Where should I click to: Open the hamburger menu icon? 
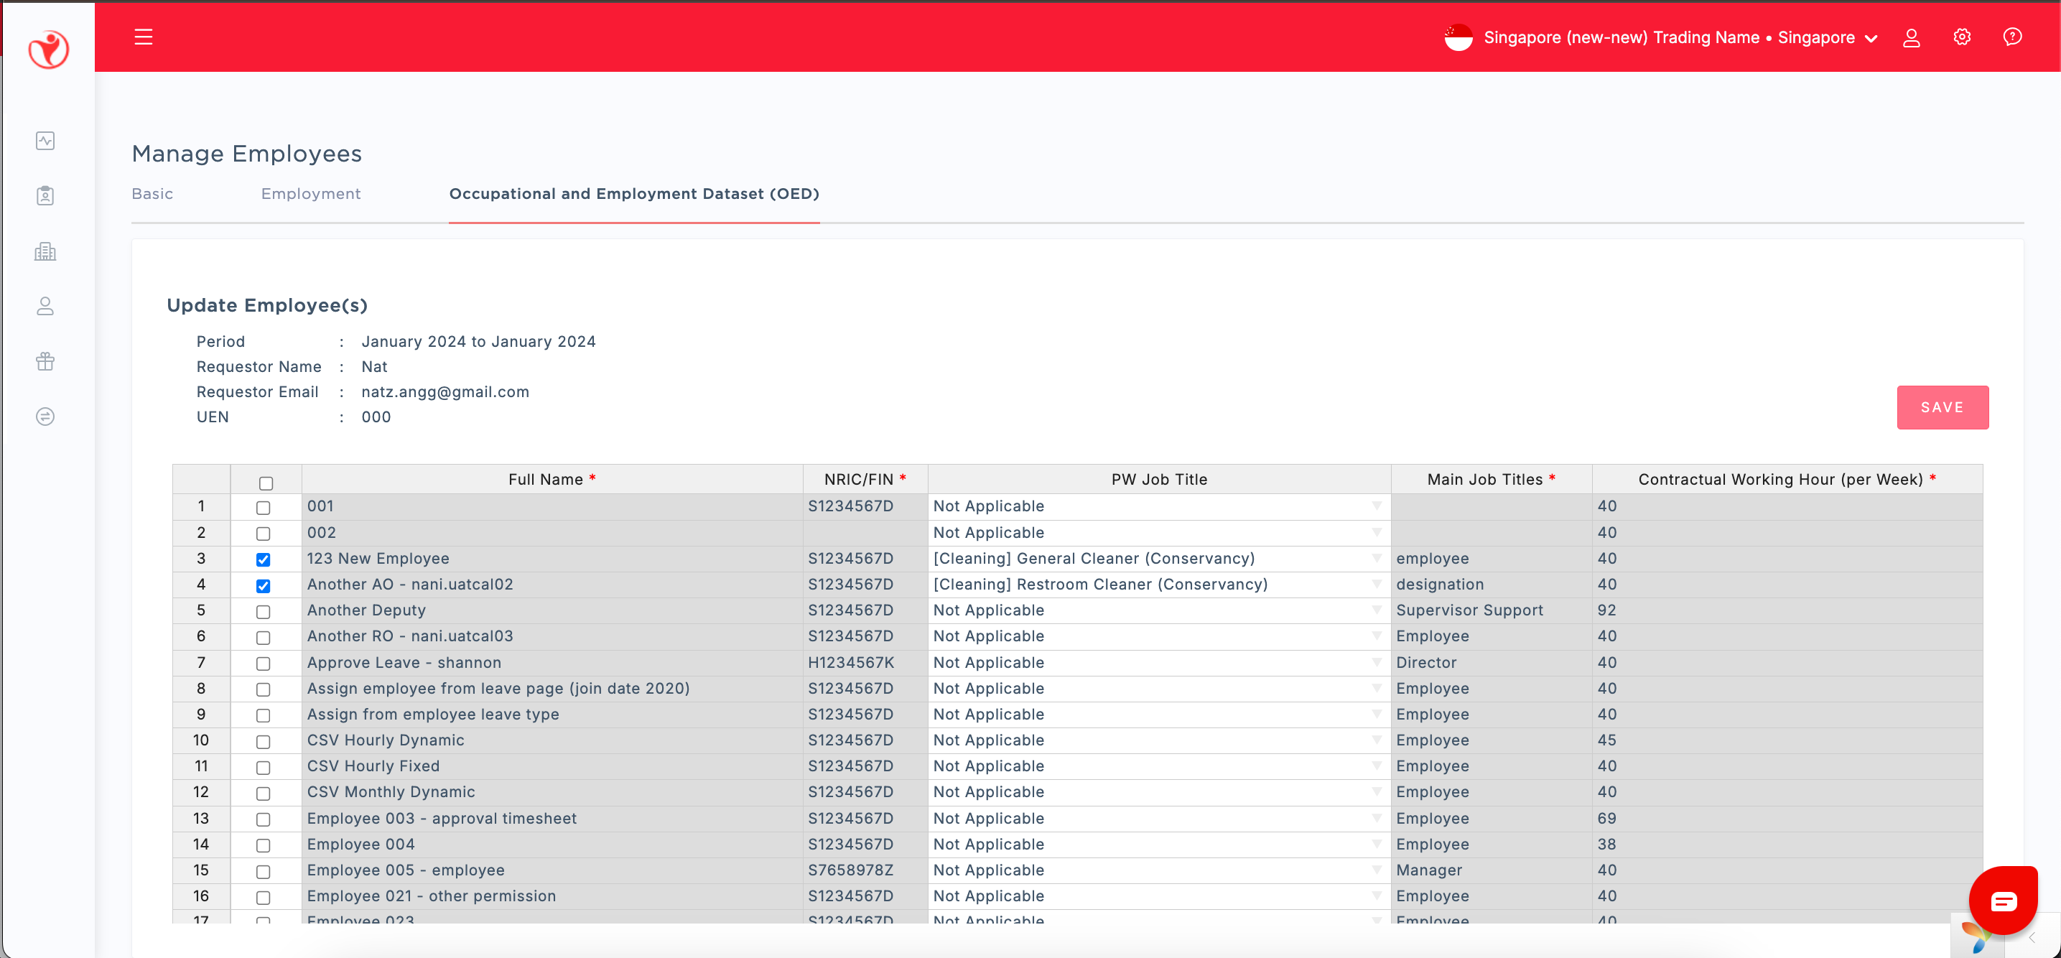(x=143, y=37)
